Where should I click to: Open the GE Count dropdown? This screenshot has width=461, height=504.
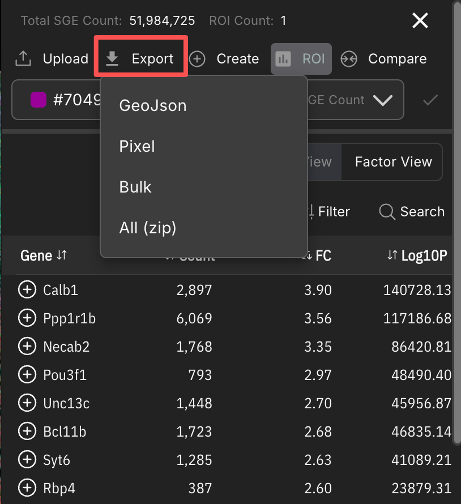(x=385, y=100)
